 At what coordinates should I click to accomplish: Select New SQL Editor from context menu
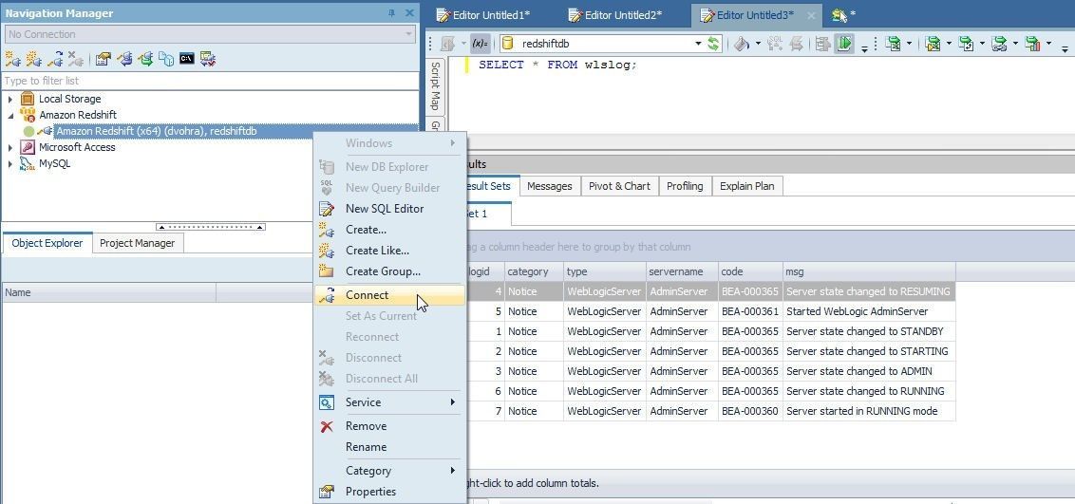point(389,208)
